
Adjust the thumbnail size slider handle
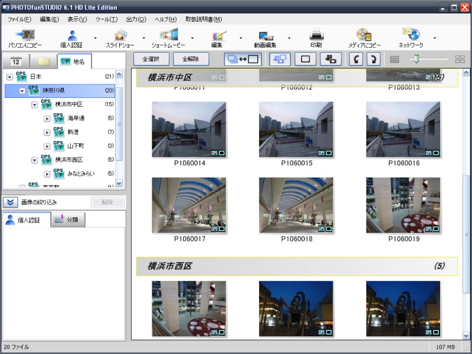pos(416,58)
